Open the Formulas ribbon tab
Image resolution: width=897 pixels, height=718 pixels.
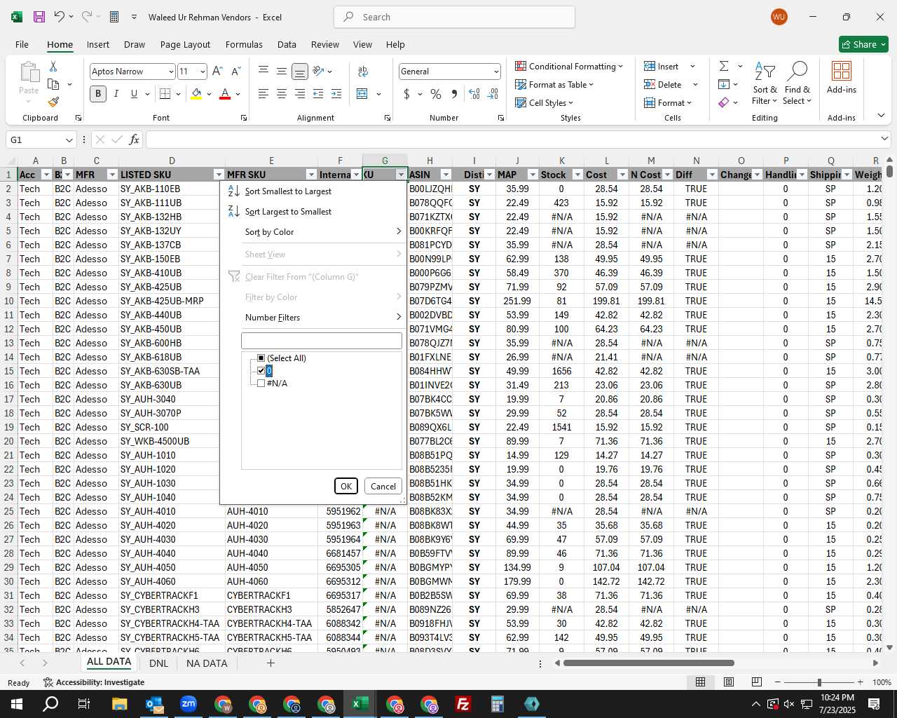(244, 44)
